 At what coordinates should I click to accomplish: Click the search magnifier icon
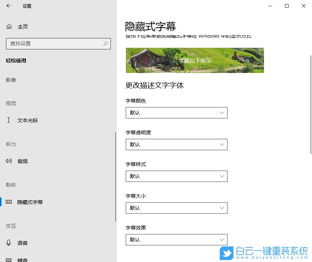click(x=105, y=44)
